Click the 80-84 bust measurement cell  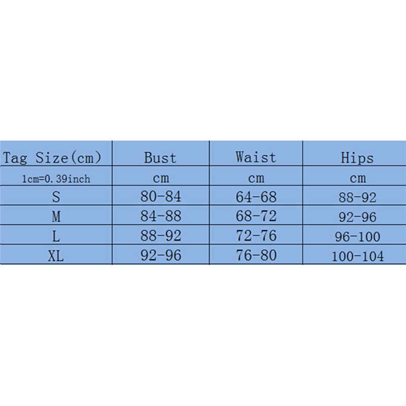160,196
